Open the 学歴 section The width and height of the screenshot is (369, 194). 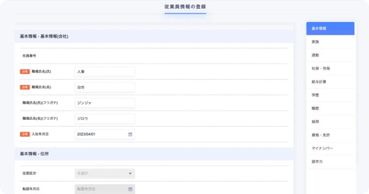pyautogui.click(x=330, y=95)
